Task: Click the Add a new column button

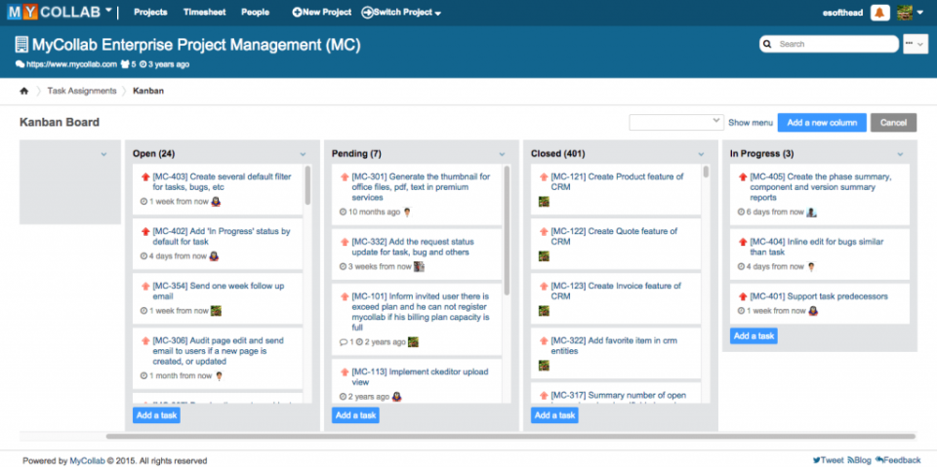Action: (822, 122)
